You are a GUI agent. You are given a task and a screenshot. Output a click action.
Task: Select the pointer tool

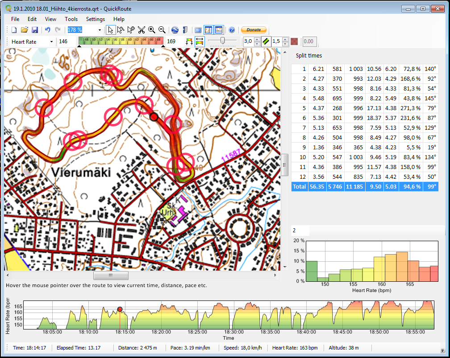click(111, 30)
